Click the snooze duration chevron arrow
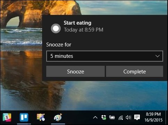Screen dimensions: 168x125 coord(158,56)
